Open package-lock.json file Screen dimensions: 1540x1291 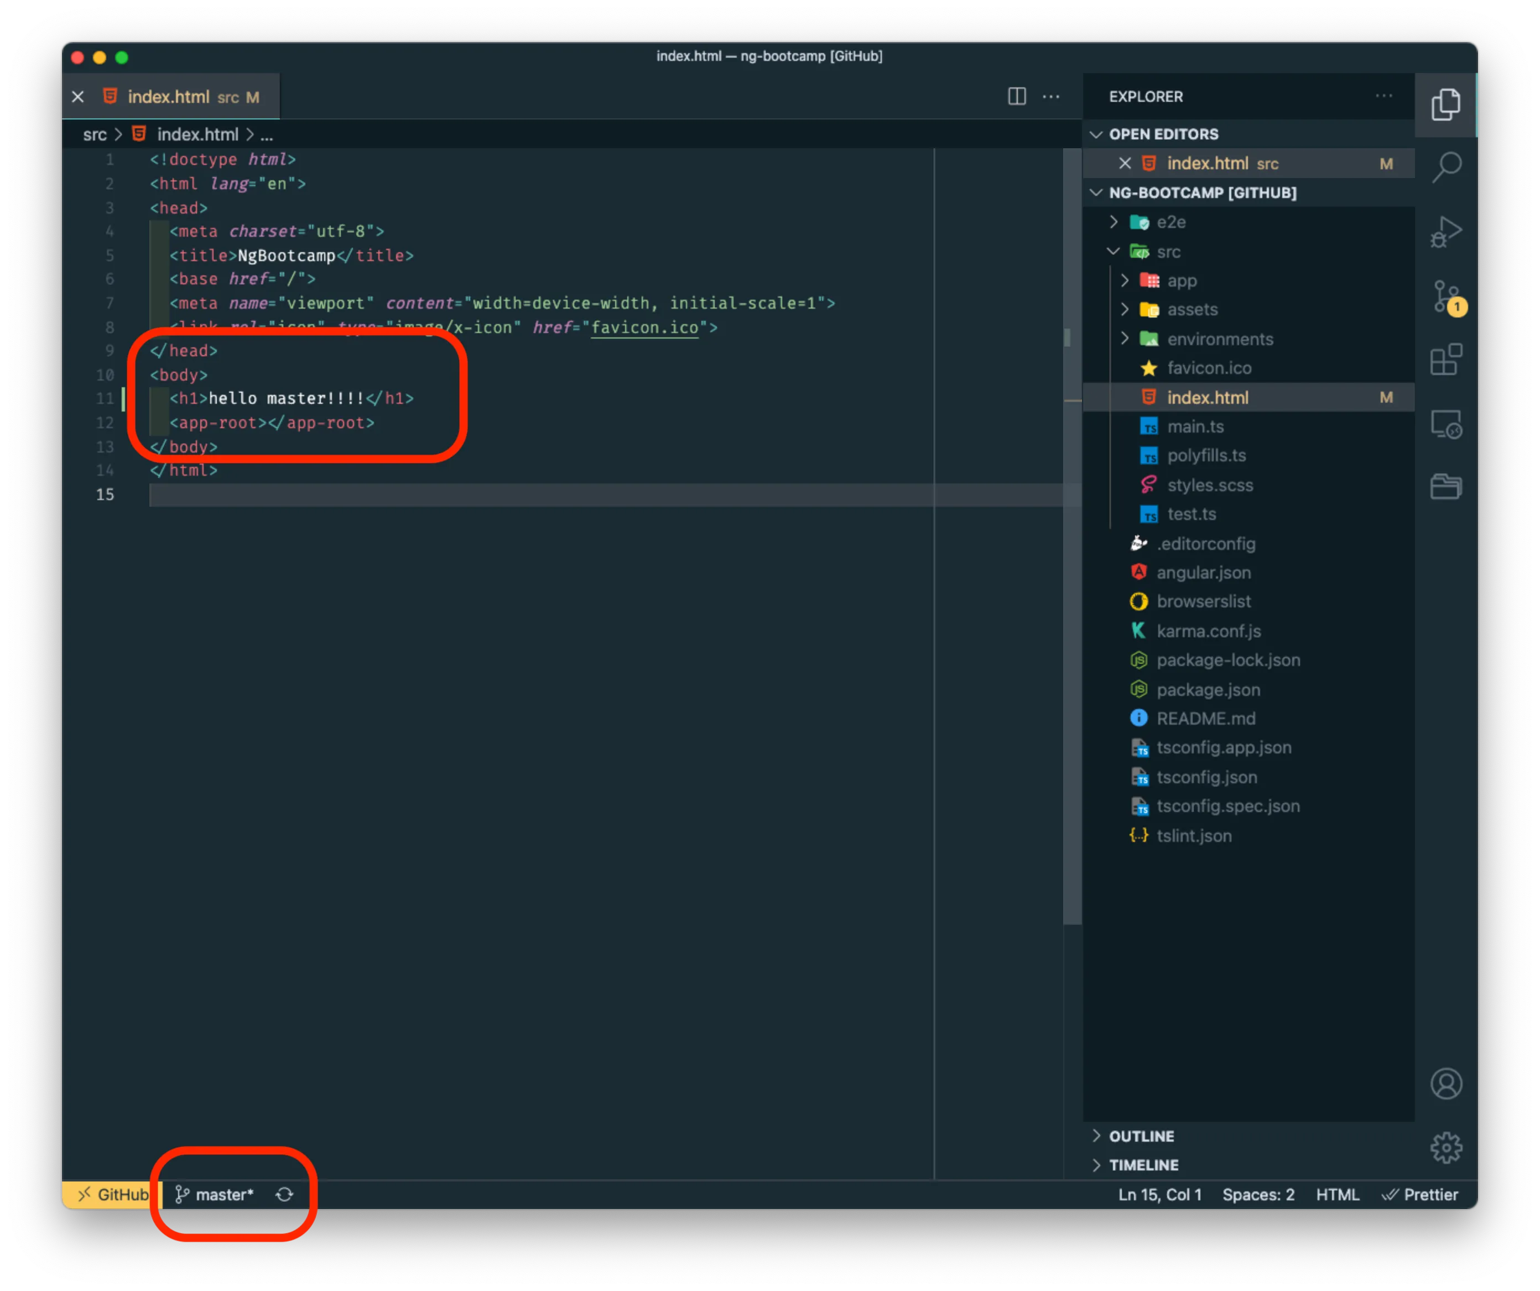(x=1248, y=660)
